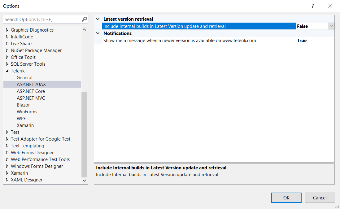
Task: Expand the SQL Server Tools node
Action: pyautogui.click(x=7, y=64)
